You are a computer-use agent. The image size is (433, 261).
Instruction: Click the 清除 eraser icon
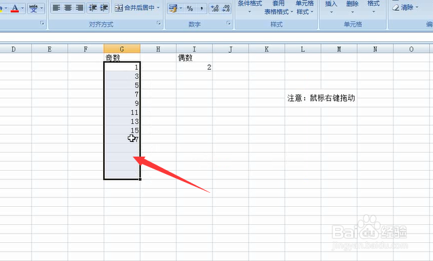(x=395, y=7)
